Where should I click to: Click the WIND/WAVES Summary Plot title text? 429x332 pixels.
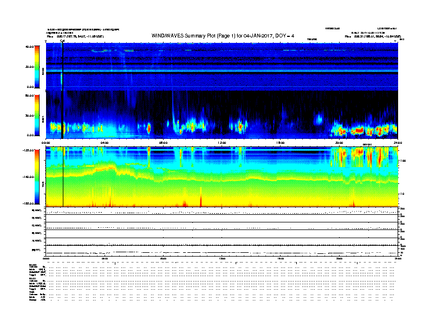tap(223, 36)
